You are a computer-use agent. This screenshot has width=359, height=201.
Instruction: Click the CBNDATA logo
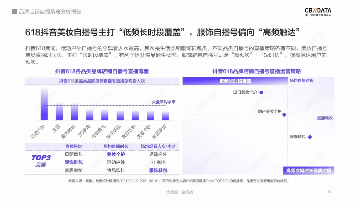point(318,12)
